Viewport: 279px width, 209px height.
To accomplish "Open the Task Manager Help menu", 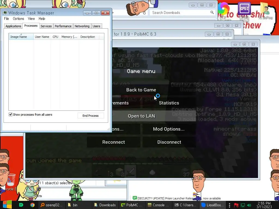I will (x=42, y=19).
